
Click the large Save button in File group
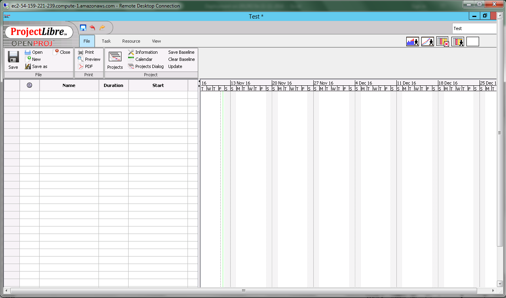[x=13, y=60]
